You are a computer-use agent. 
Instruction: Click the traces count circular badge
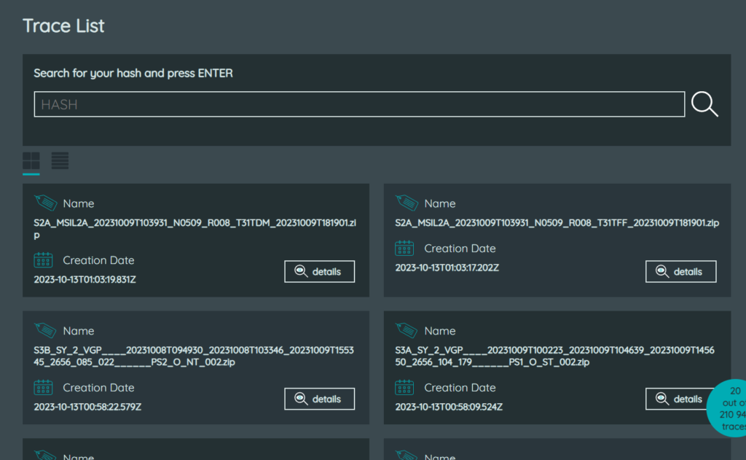tap(729, 408)
